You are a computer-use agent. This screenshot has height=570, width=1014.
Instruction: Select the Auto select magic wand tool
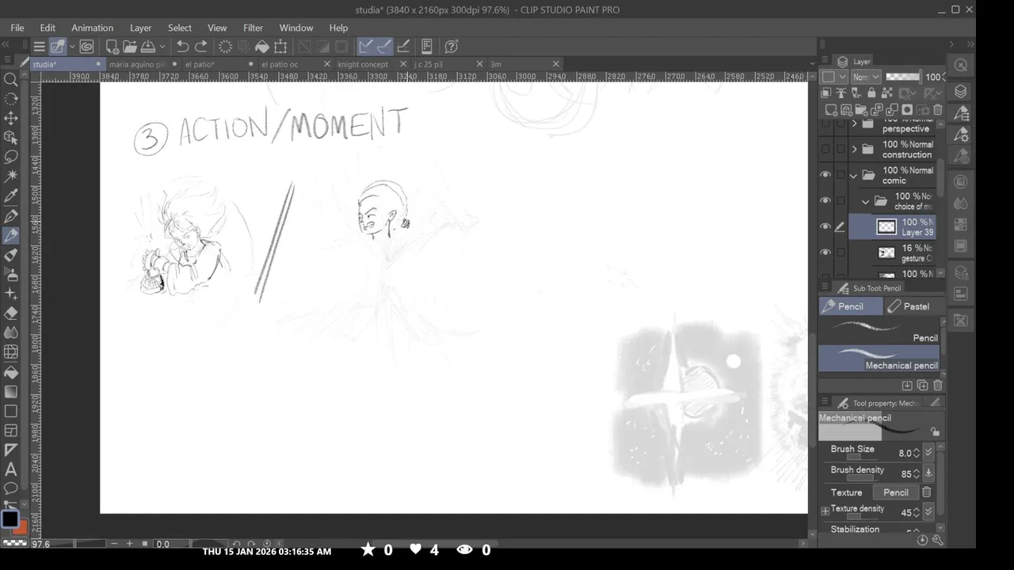11,176
